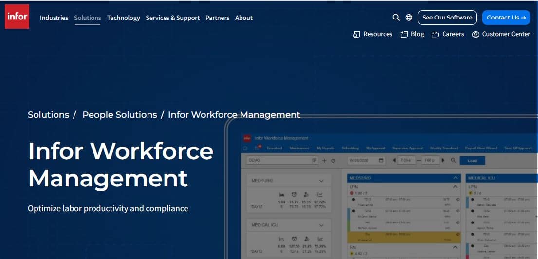Select the Weekly Timesheet tab in preview
This screenshot has width=538, height=259.
point(444,148)
